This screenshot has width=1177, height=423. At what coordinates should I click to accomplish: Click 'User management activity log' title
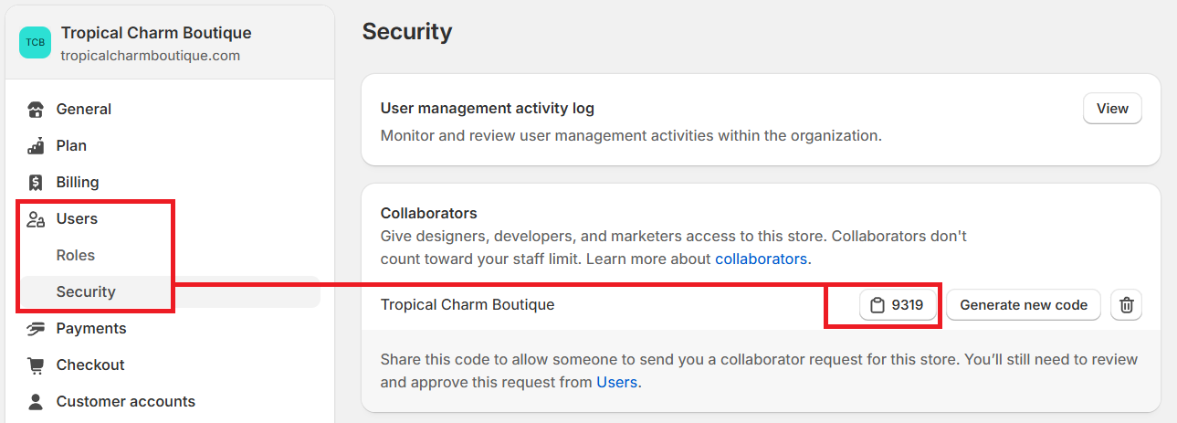(x=488, y=109)
